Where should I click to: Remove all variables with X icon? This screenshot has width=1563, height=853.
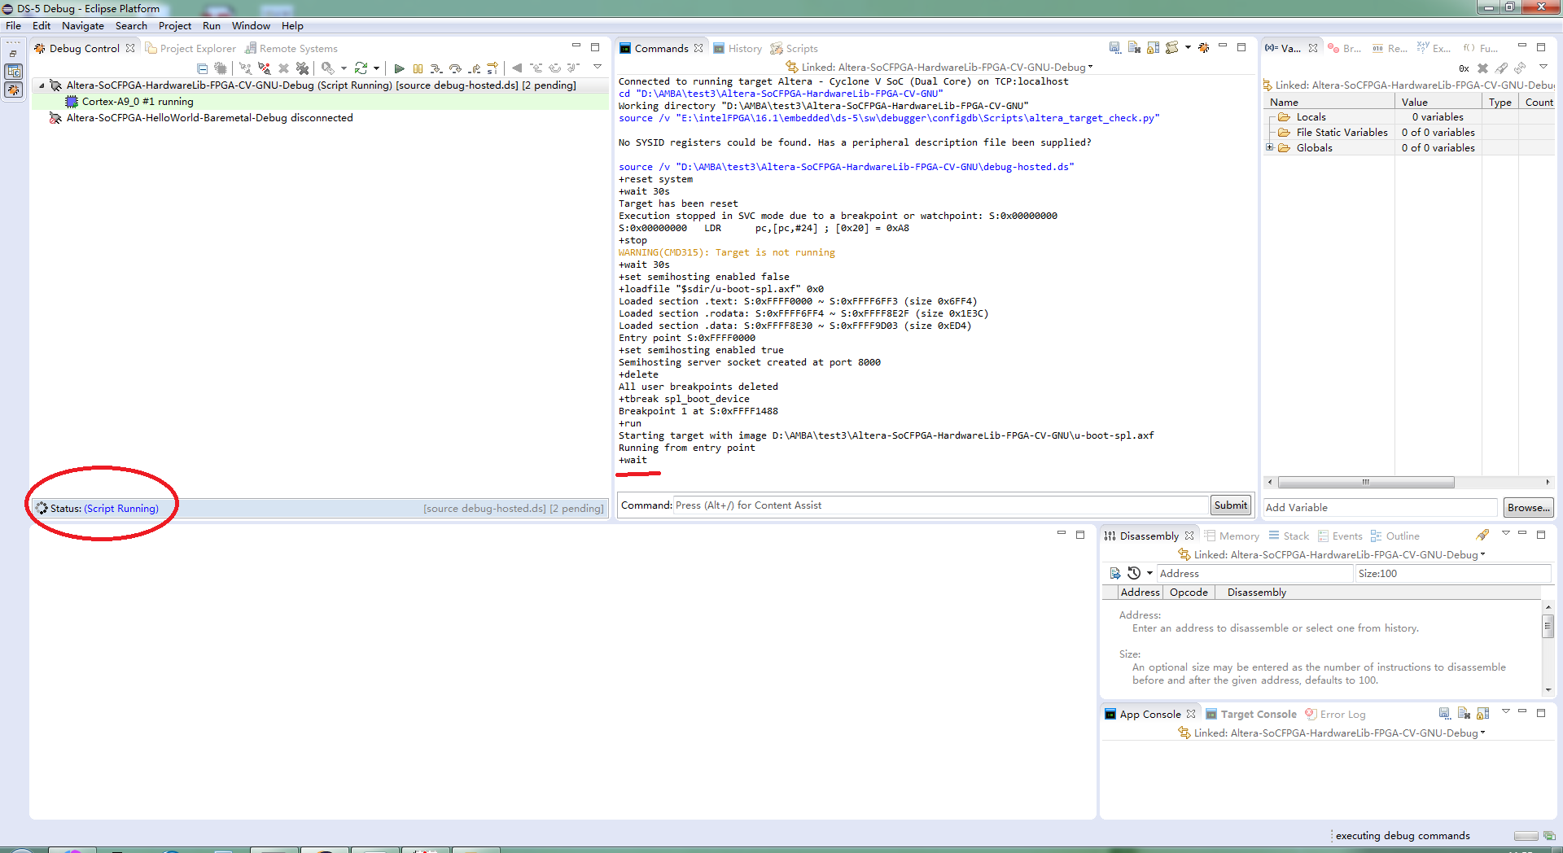coord(1482,68)
